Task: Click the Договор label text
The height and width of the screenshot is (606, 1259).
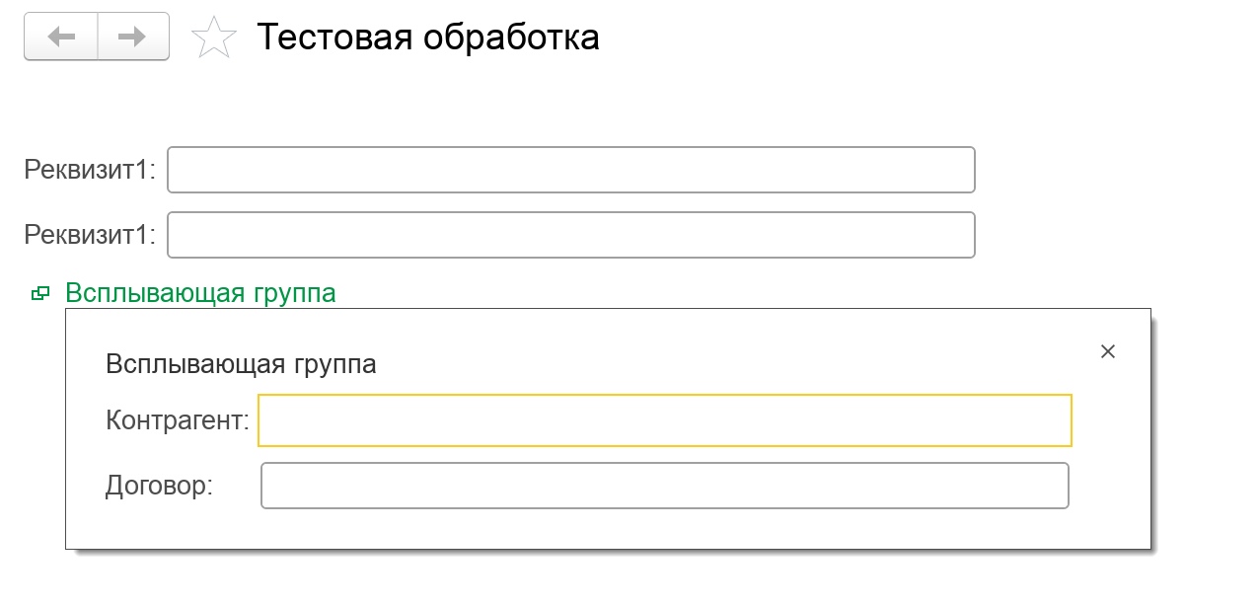Action: tap(159, 486)
